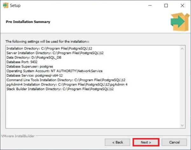Click the VMware InstallBuilder label
Screen dimensions: 191x150
[x=18, y=136]
